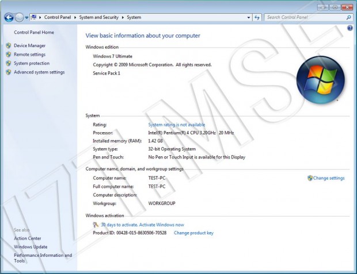
Task: Open 'System rating is not available' link
Action: 177,125
